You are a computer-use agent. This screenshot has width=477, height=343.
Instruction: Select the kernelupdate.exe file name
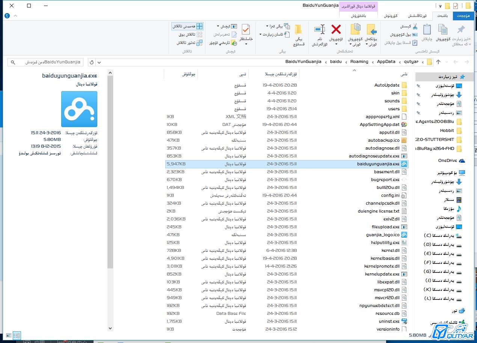[382, 274]
